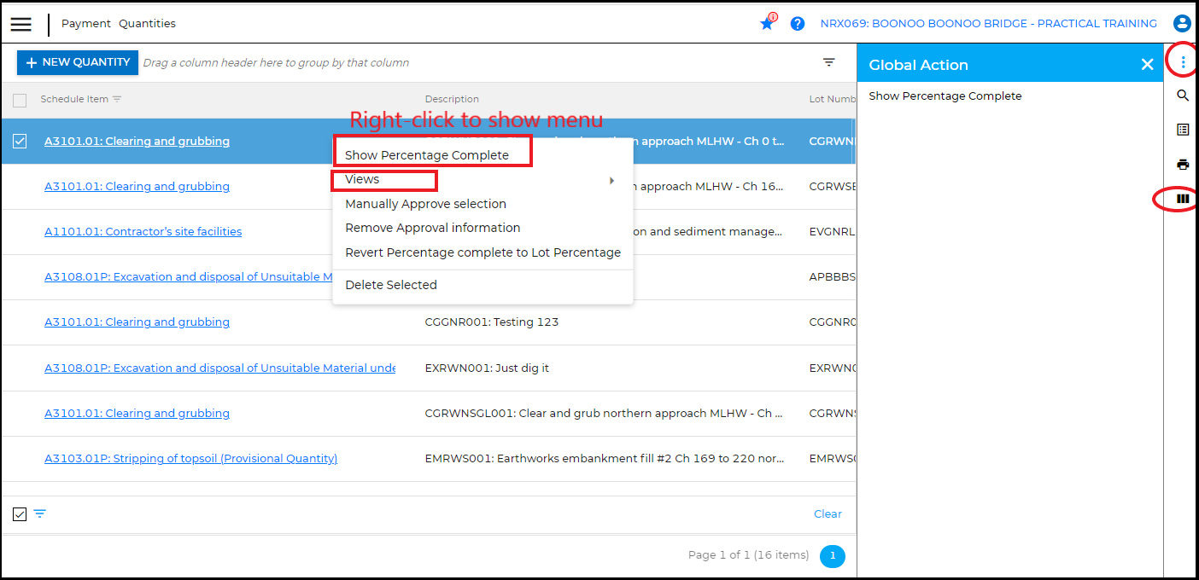The height and width of the screenshot is (580, 1199).
Task: Tick the checkbox in the bottom filter row
Action: pos(19,513)
